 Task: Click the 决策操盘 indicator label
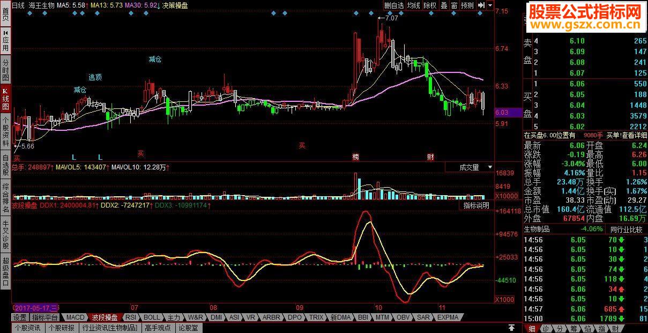175,5
